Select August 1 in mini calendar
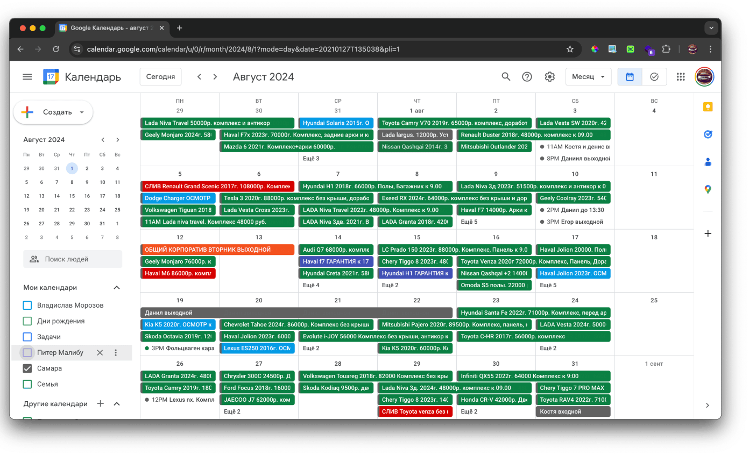 click(72, 168)
